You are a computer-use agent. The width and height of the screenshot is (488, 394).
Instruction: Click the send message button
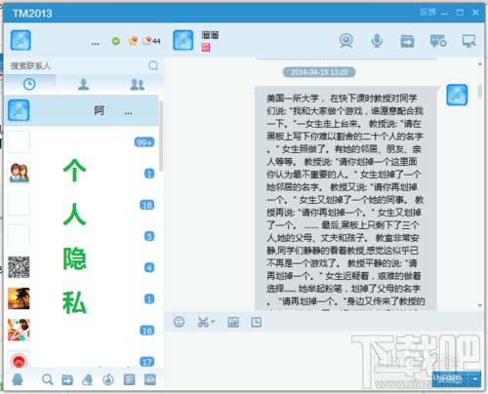(x=451, y=378)
